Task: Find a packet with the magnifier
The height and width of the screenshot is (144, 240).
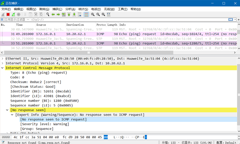Action: (48, 15)
